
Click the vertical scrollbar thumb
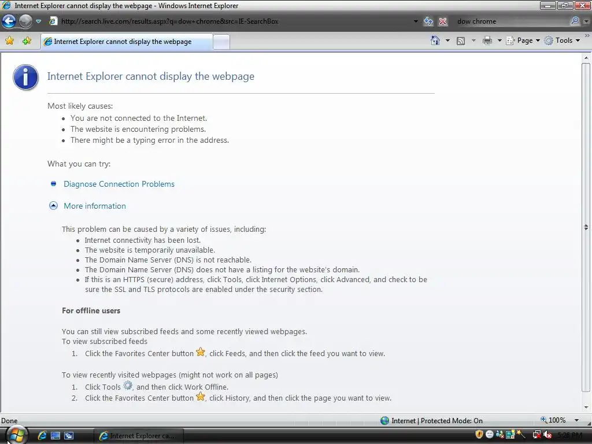point(586,227)
